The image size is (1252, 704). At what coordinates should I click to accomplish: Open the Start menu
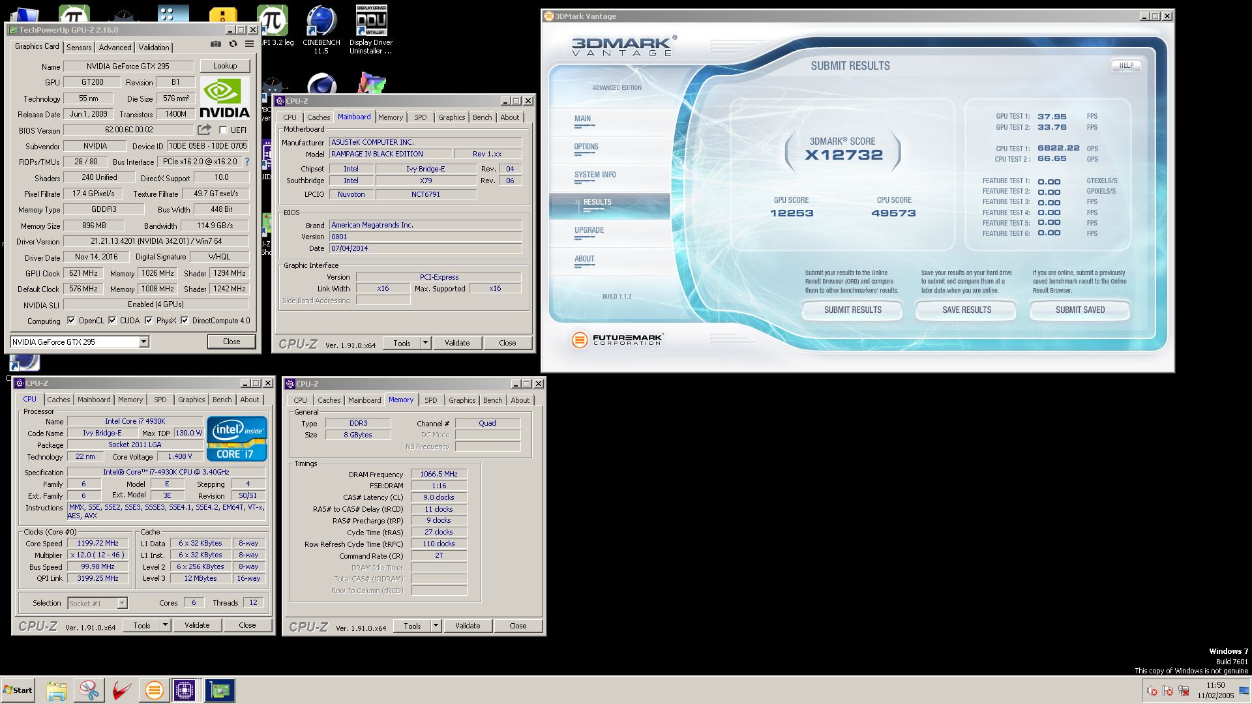point(18,690)
